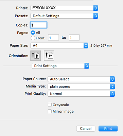123x136 pixels.
Task: Choose the From page range radio button
Action: pyautogui.click(x=33, y=38)
